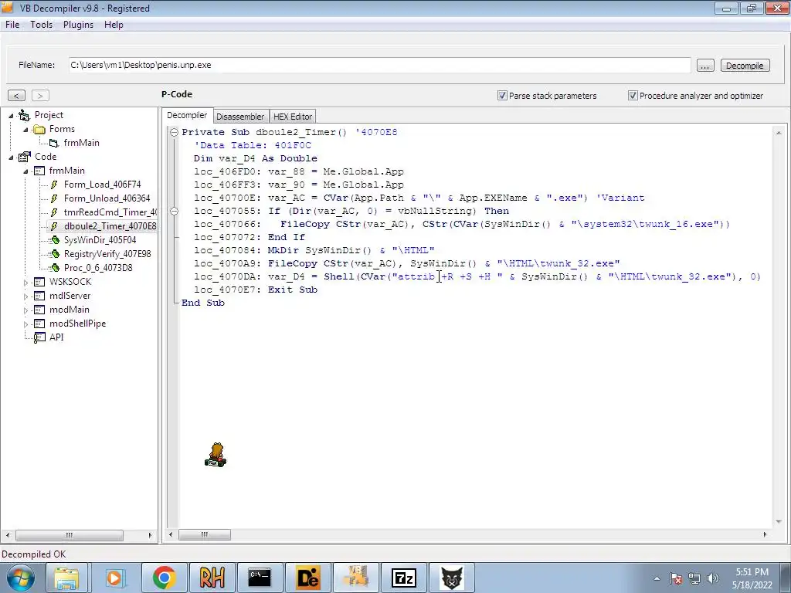
Task: Collapse the Code tree node
Action: 11,158
